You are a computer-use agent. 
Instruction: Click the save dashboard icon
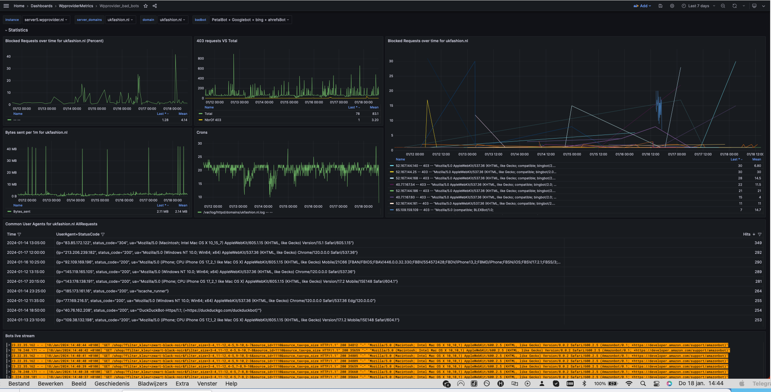661,6
